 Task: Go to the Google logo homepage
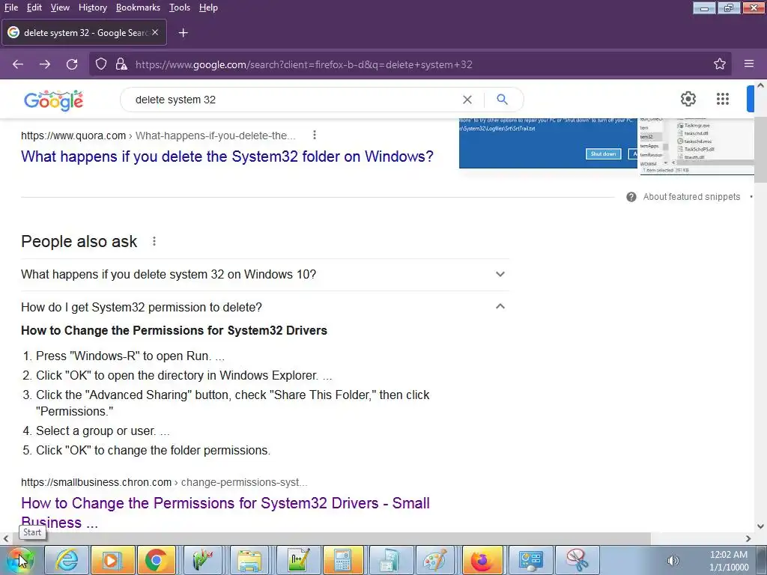[54, 100]
